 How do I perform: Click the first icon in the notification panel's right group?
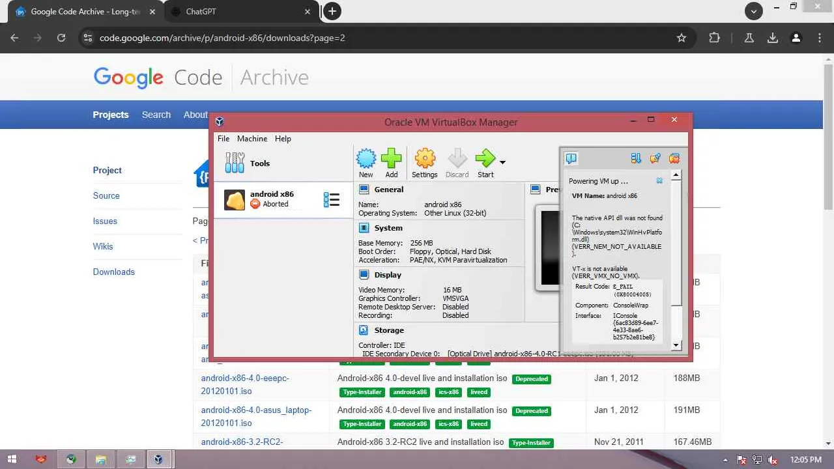click(636, 158)
